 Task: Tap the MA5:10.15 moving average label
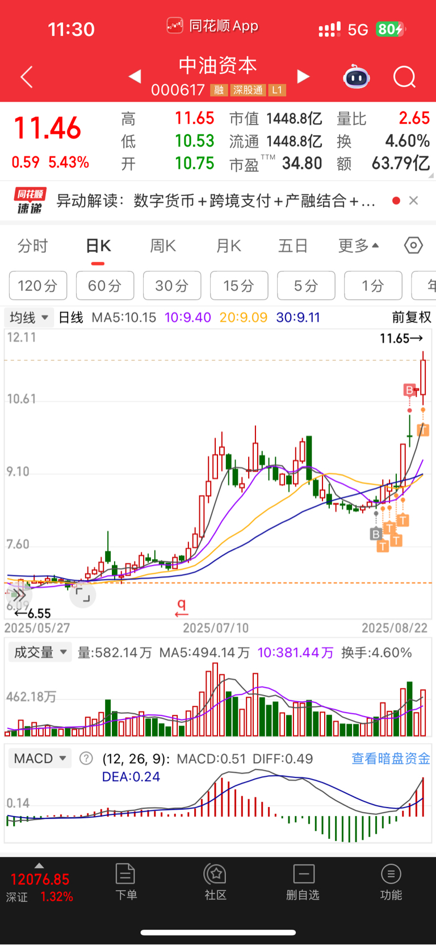coord(124,317)
